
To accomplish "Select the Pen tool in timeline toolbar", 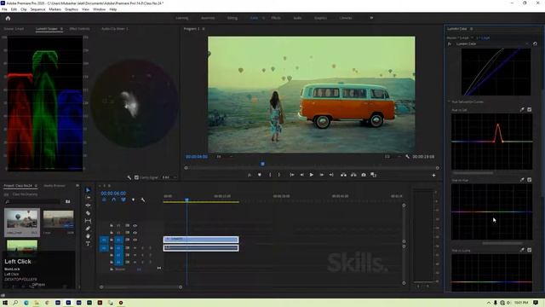I will [88, 229].
